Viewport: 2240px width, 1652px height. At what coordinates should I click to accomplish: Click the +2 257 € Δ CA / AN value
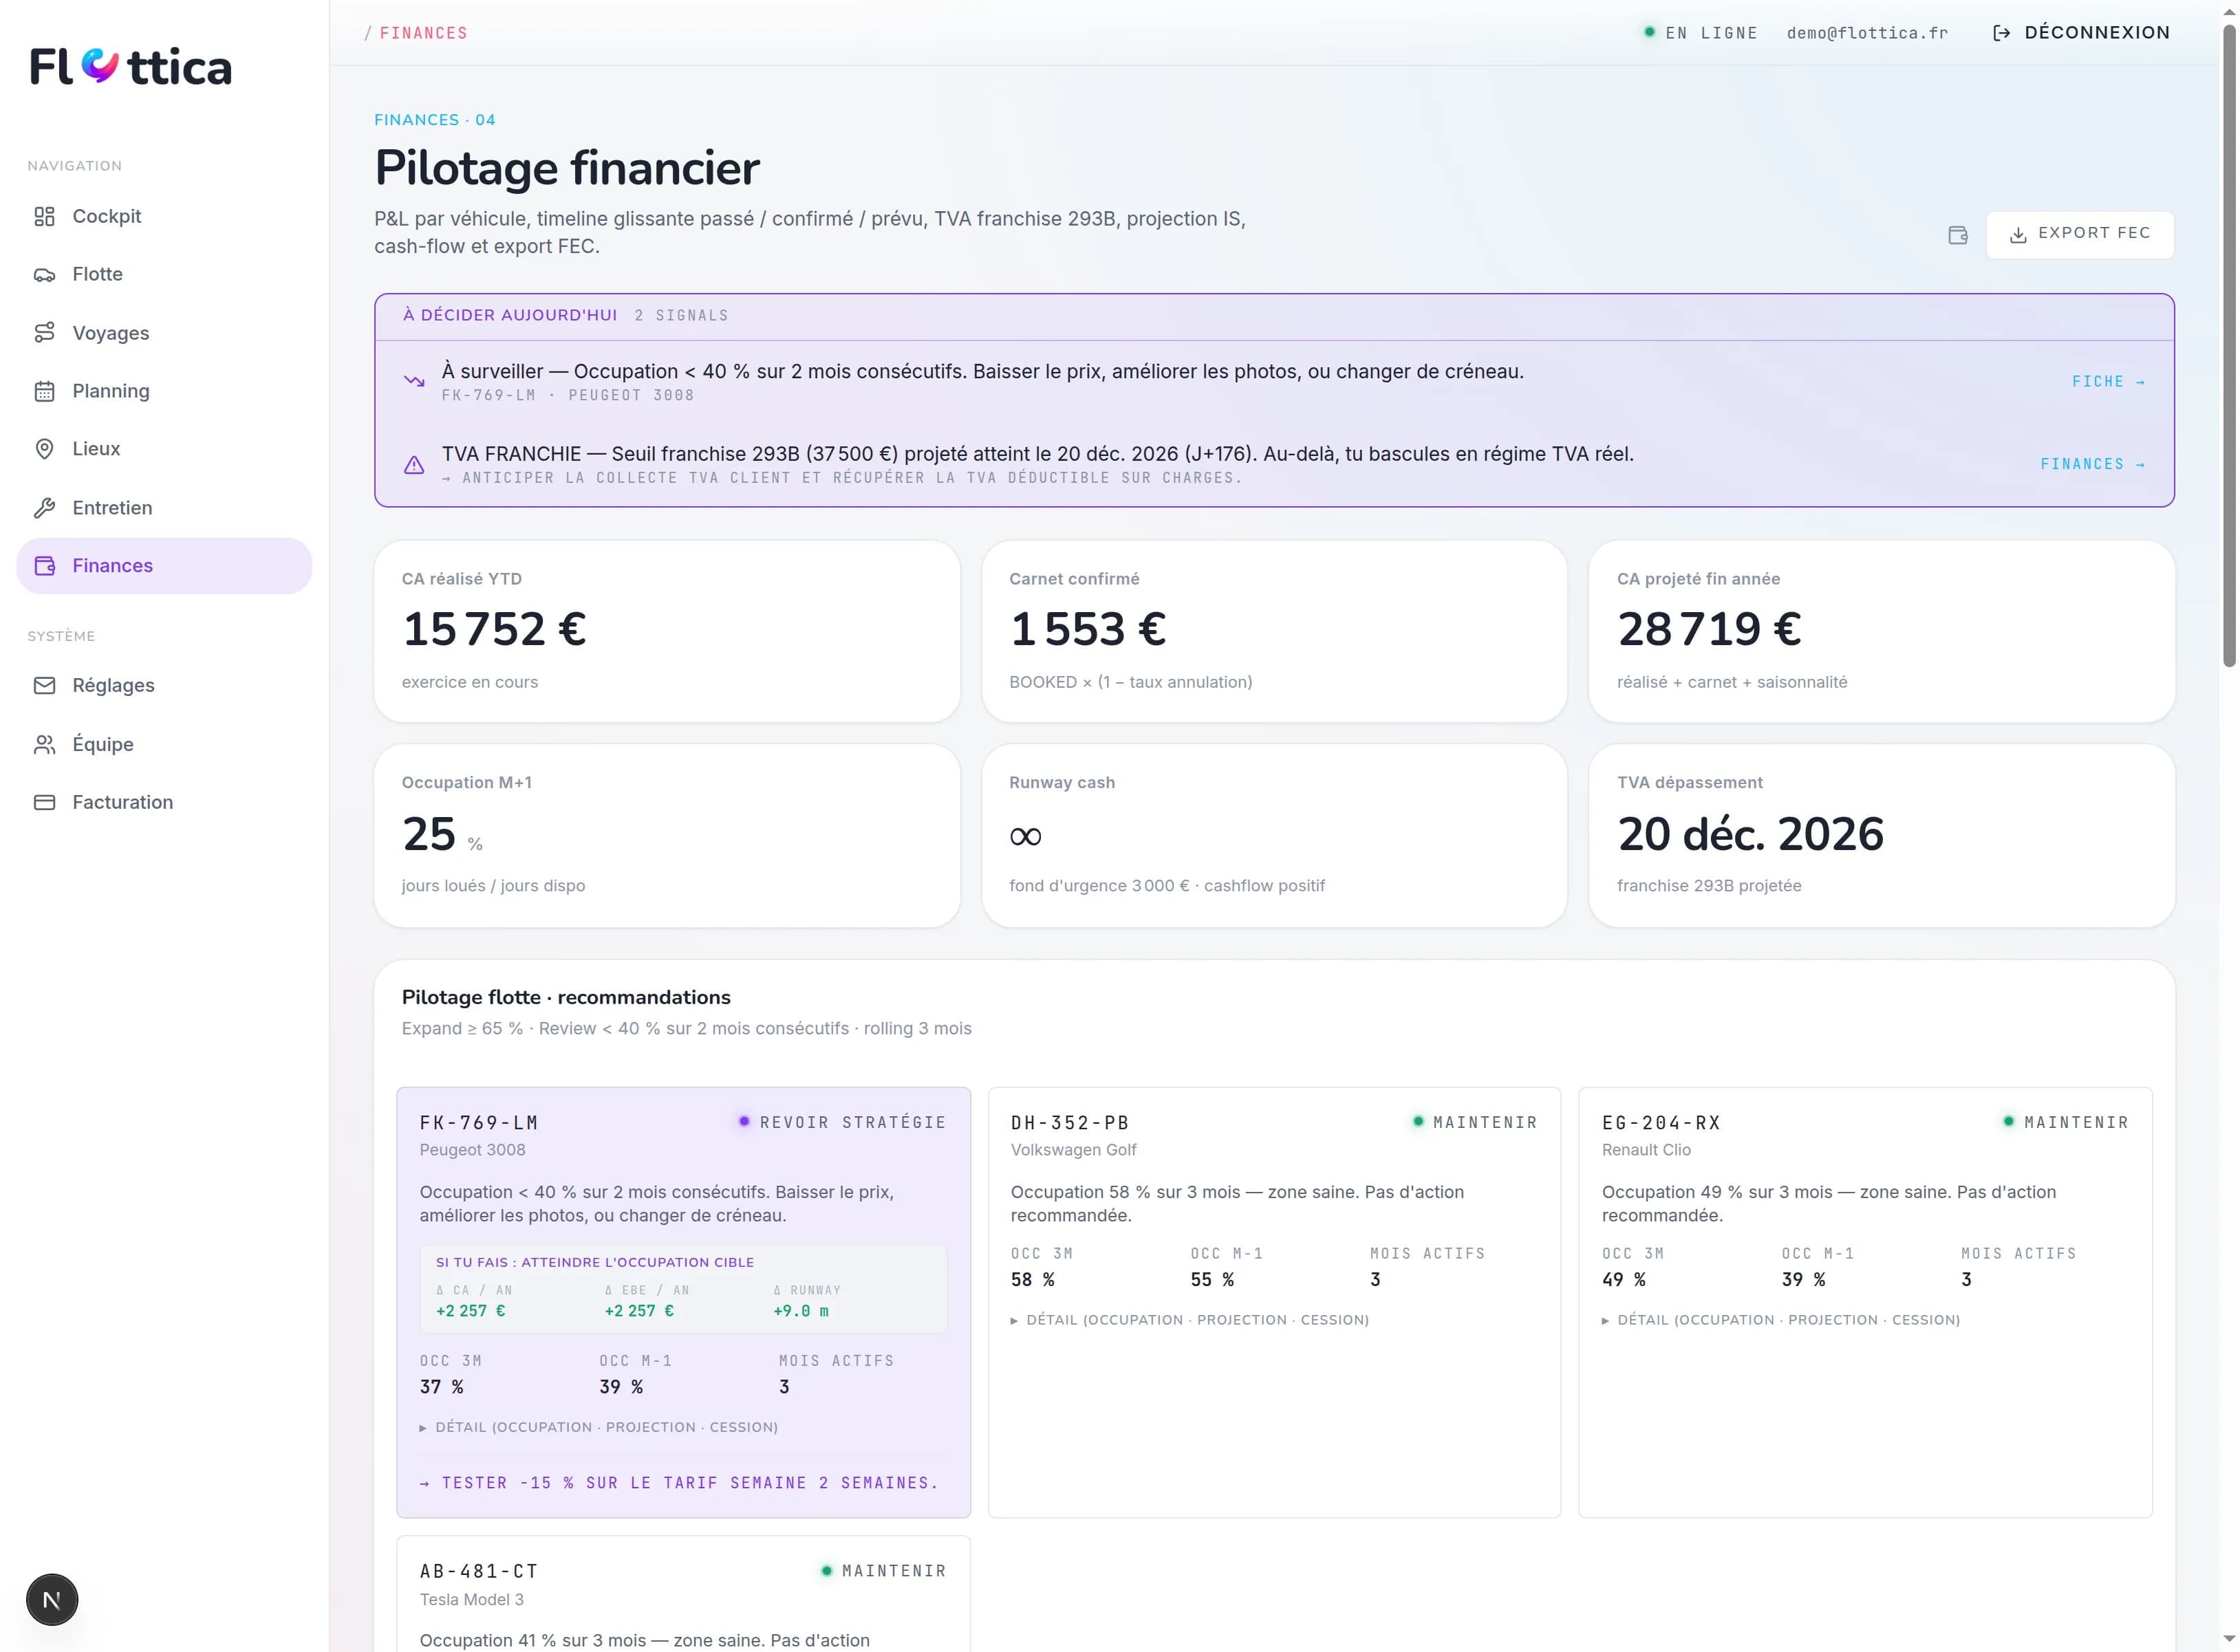tap(471, 1311)
